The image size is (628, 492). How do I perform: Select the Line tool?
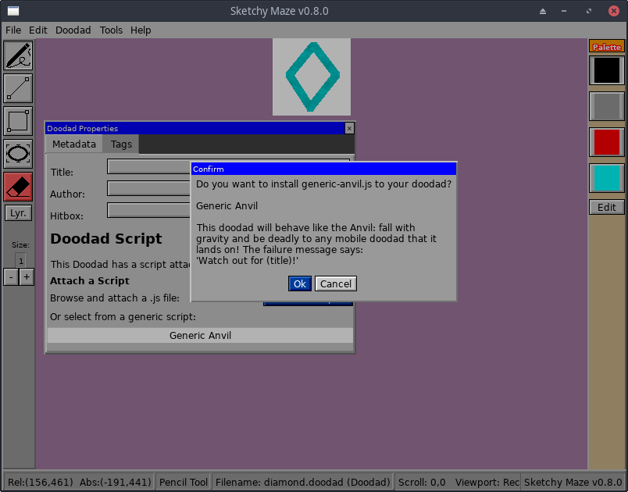(17, 88)
